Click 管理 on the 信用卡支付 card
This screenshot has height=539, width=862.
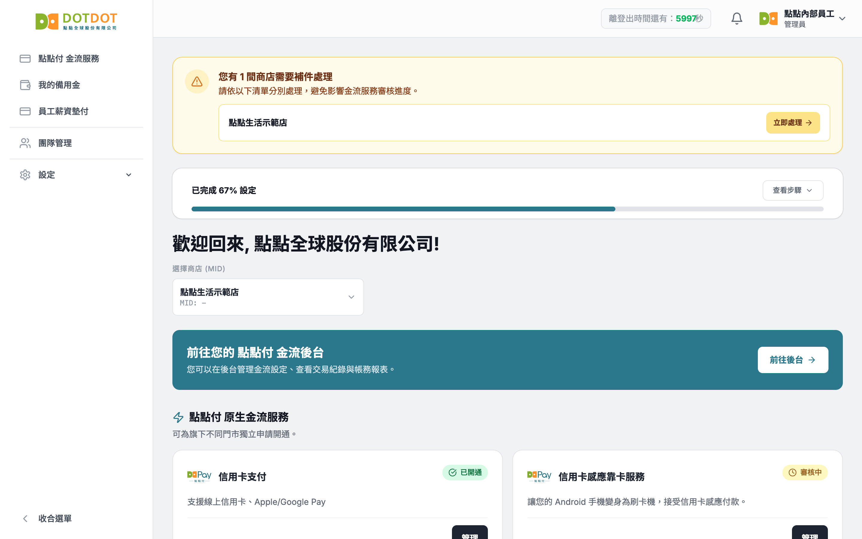[x=470, y=532]
